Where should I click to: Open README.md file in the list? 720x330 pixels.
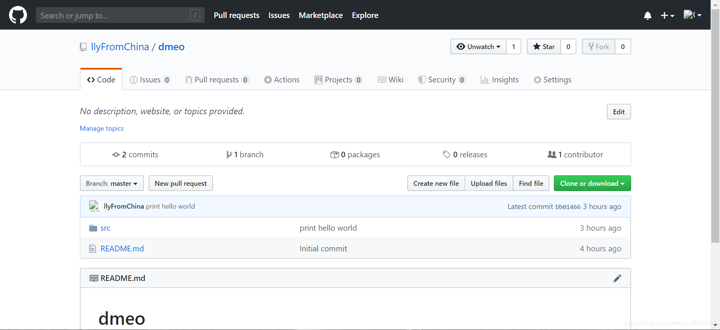click(x=122, y=249)
